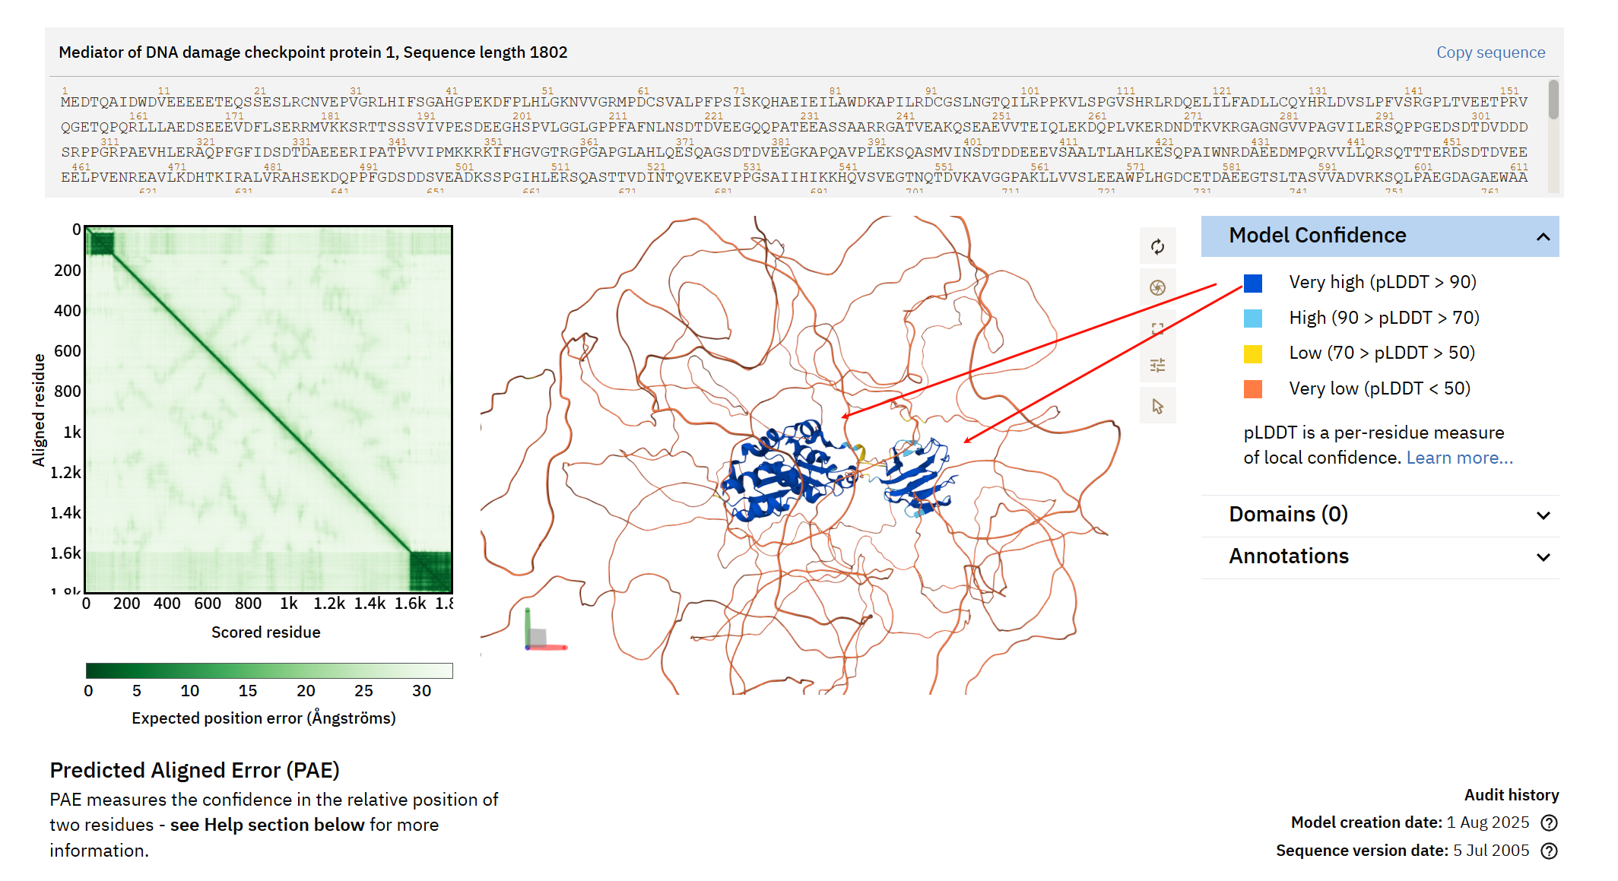This screenshot has width=1618, height=881.
Task: Toggle the selection mode cursor icon
Action: [x=1157, y=407]
